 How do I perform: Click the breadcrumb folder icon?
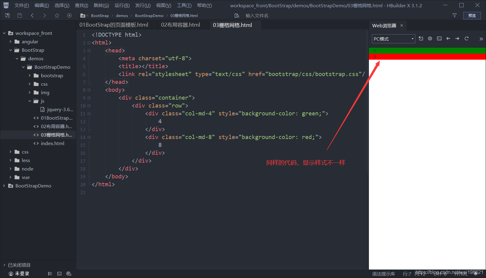point(83,15)
